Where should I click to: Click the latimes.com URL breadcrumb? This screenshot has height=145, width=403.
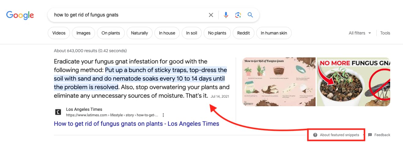pos(112,115)
